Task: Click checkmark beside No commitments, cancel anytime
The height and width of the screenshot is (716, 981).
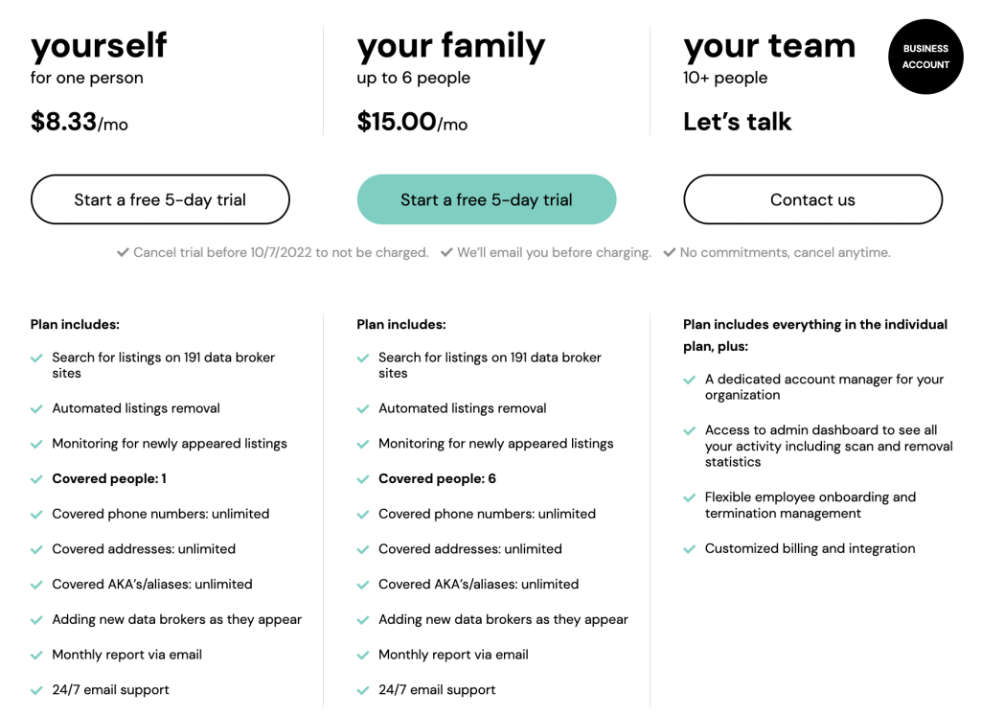Action: pyautogui.click(x=670, y=252)
